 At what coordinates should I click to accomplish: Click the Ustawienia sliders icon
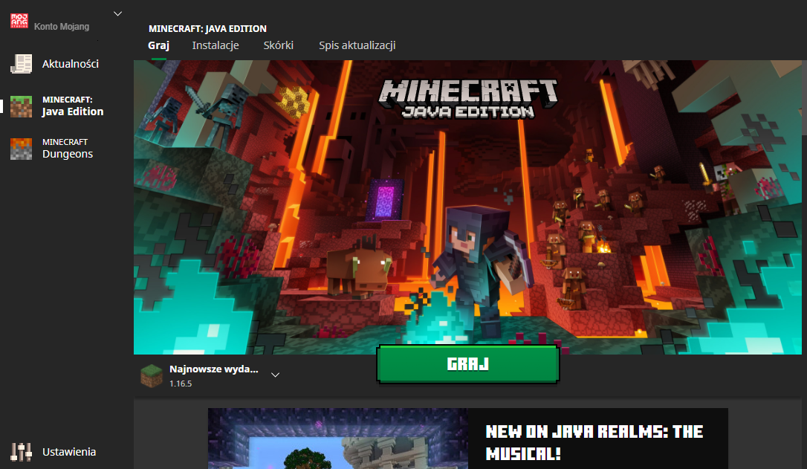point(22,451)
